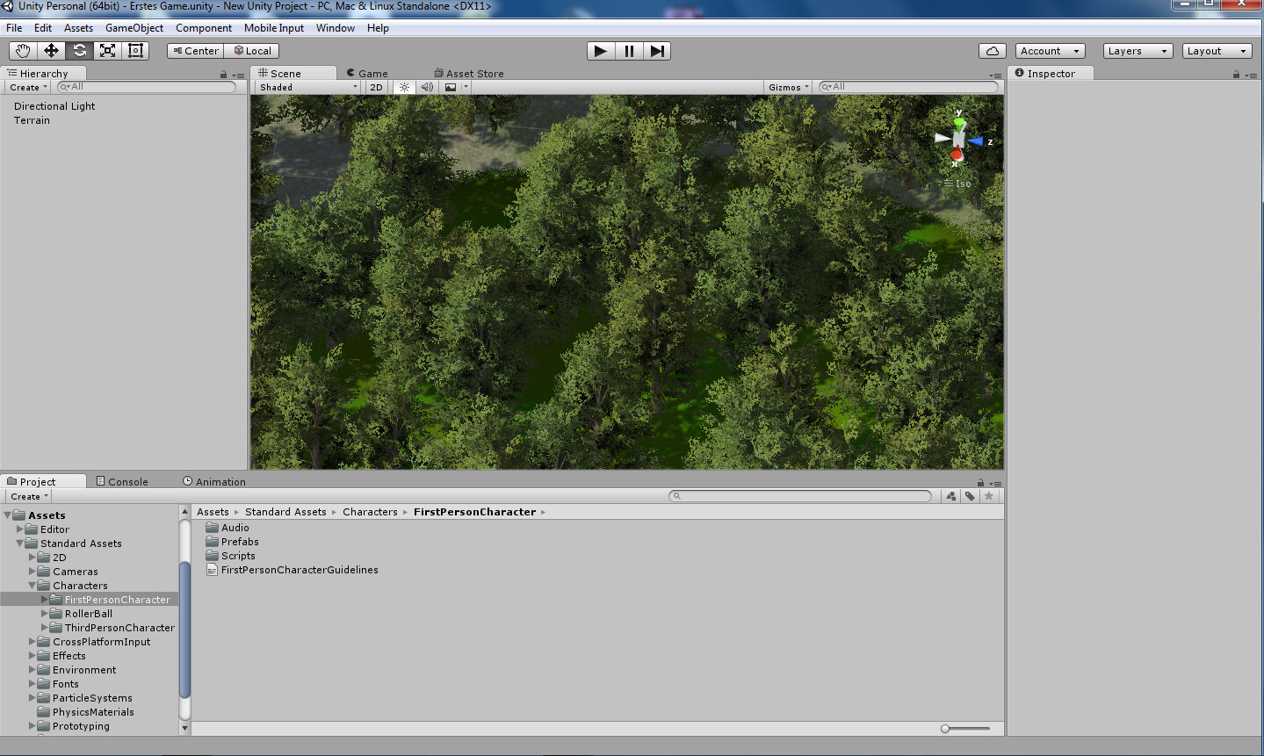This screenshot has width=1264, height=756.
Task: Select the Rotate tool
Action: coord(78,50)
